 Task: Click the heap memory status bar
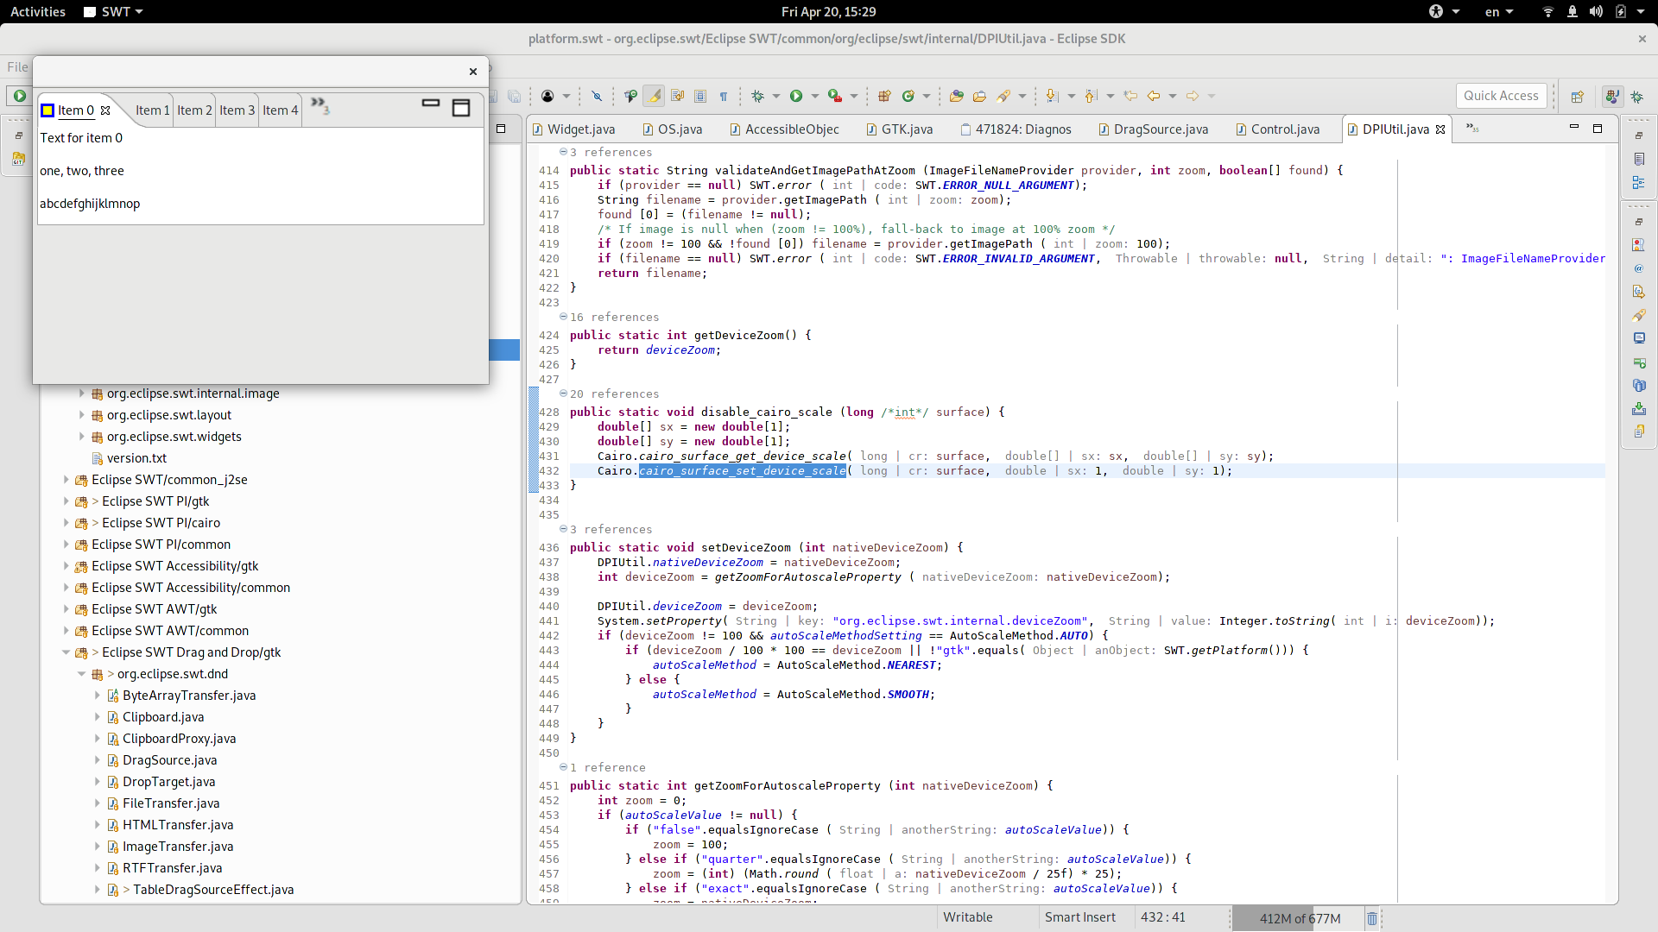click(x=1300, y=918)
